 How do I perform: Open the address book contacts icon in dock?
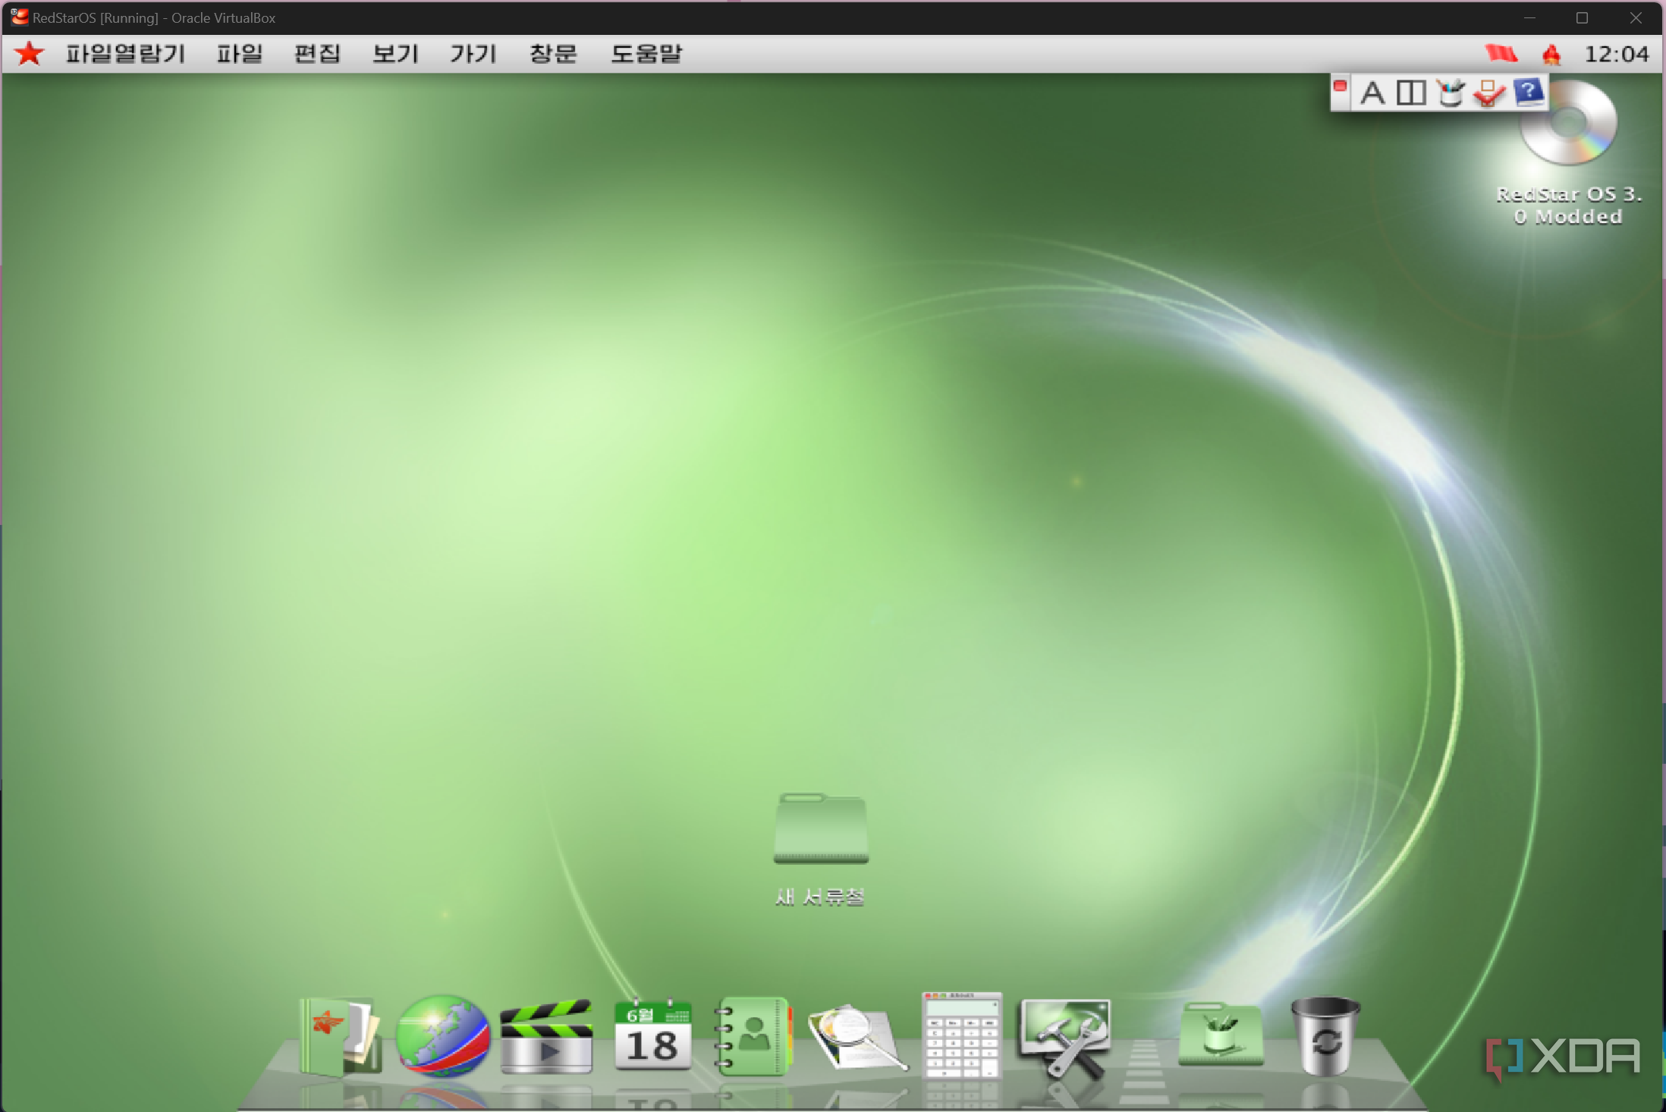pos(753,1036)
